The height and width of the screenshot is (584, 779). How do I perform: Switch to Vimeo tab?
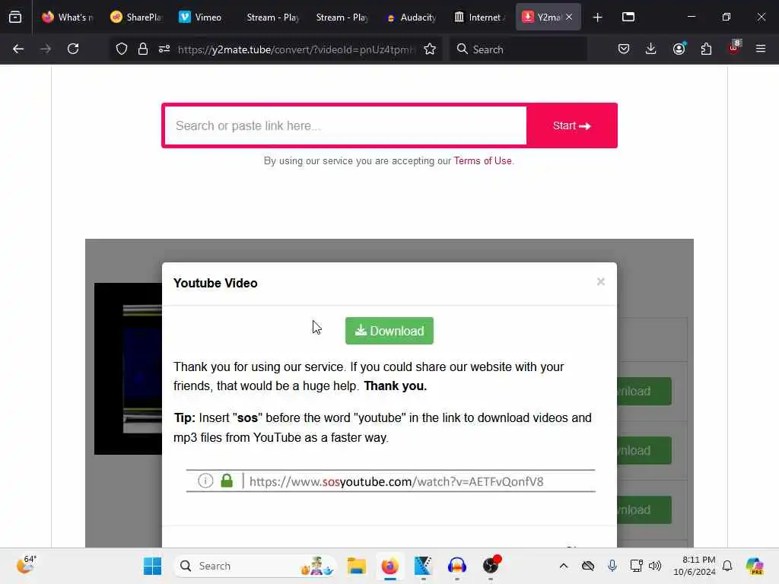205,17
